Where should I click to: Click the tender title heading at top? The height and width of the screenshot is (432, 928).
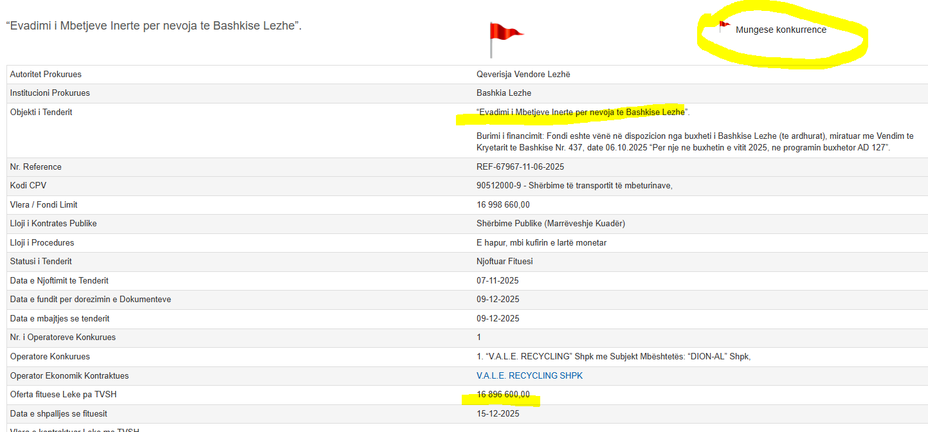pyautogui.click(x=154, y=26)
